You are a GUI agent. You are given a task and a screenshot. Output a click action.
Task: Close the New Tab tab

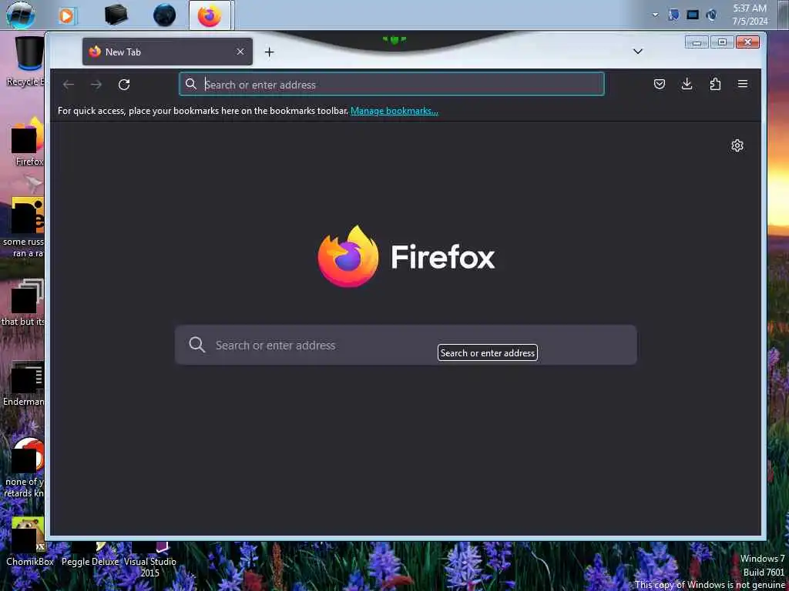240,52
